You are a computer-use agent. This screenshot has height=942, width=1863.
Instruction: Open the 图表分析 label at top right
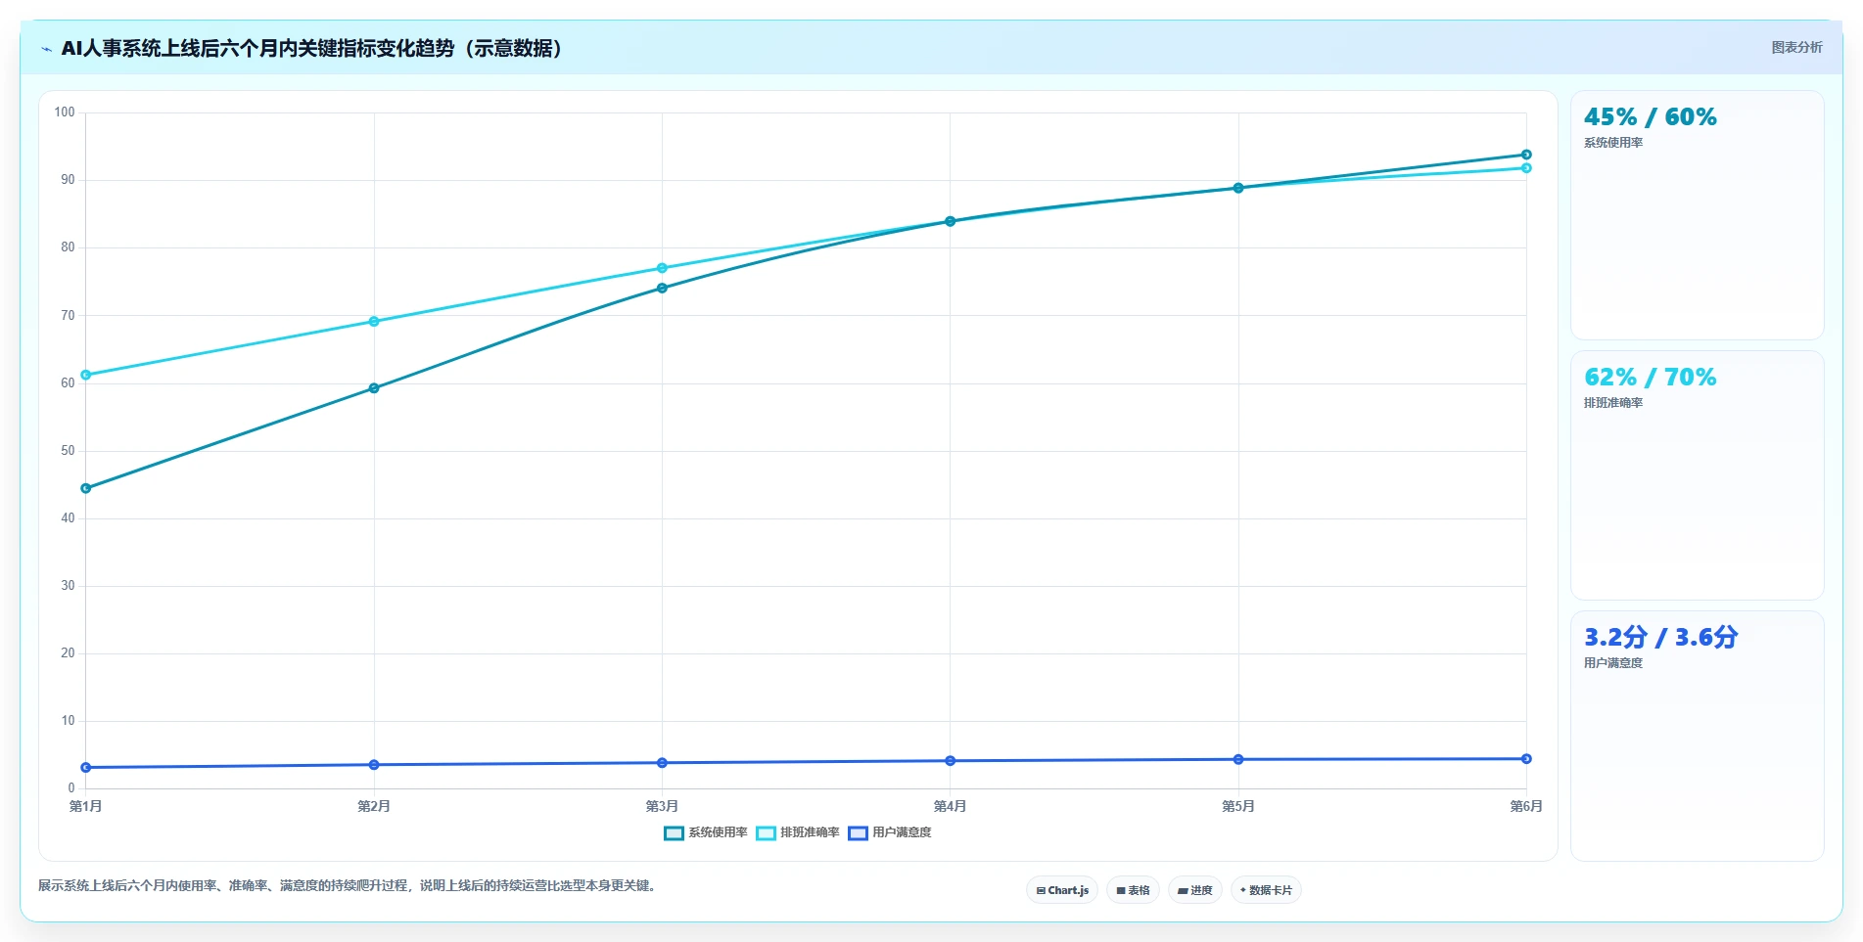[x=1796, y=47]
